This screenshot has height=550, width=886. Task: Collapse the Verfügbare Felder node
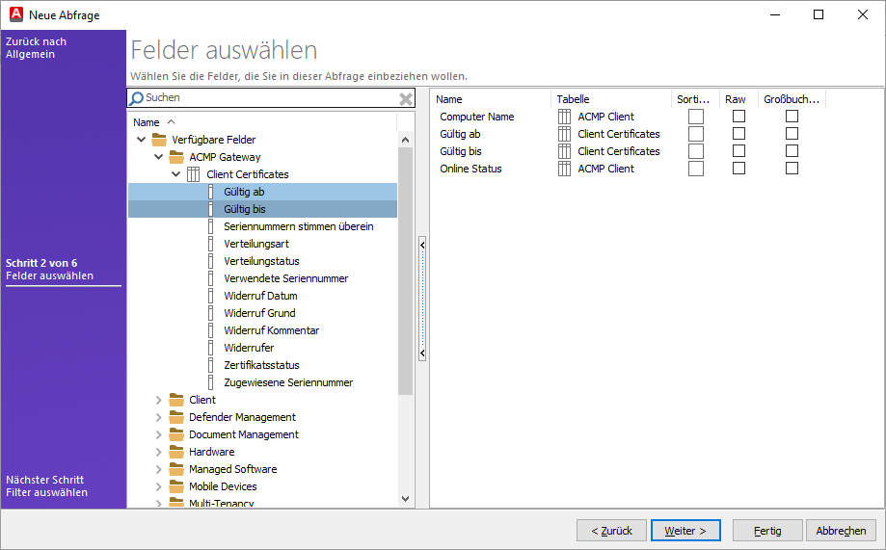coord(142,140)
